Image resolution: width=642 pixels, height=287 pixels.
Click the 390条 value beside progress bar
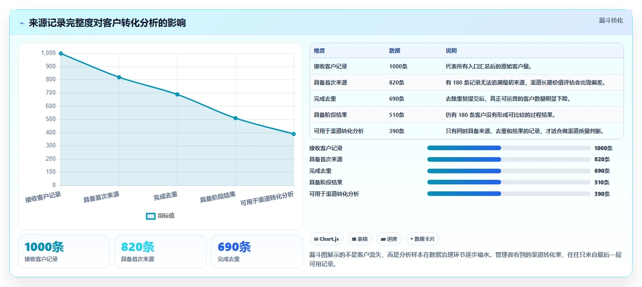(602, 194)
